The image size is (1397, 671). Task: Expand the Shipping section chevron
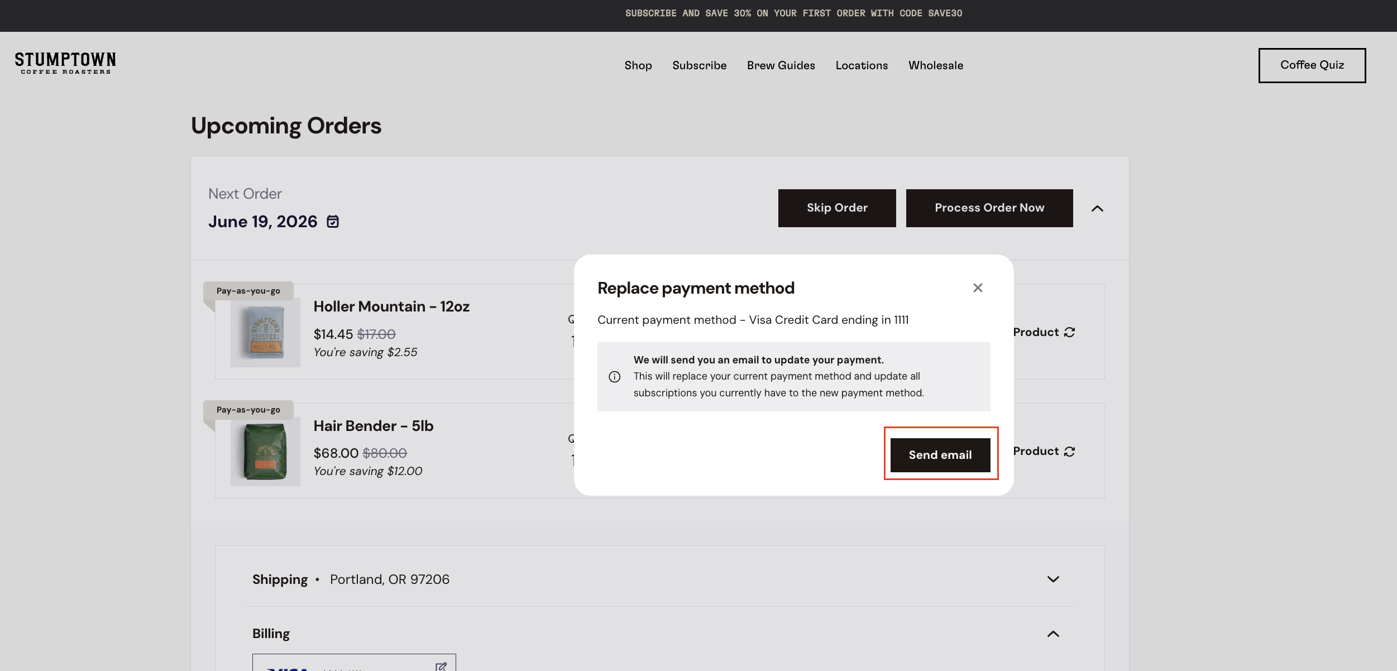click(1053, 579)
